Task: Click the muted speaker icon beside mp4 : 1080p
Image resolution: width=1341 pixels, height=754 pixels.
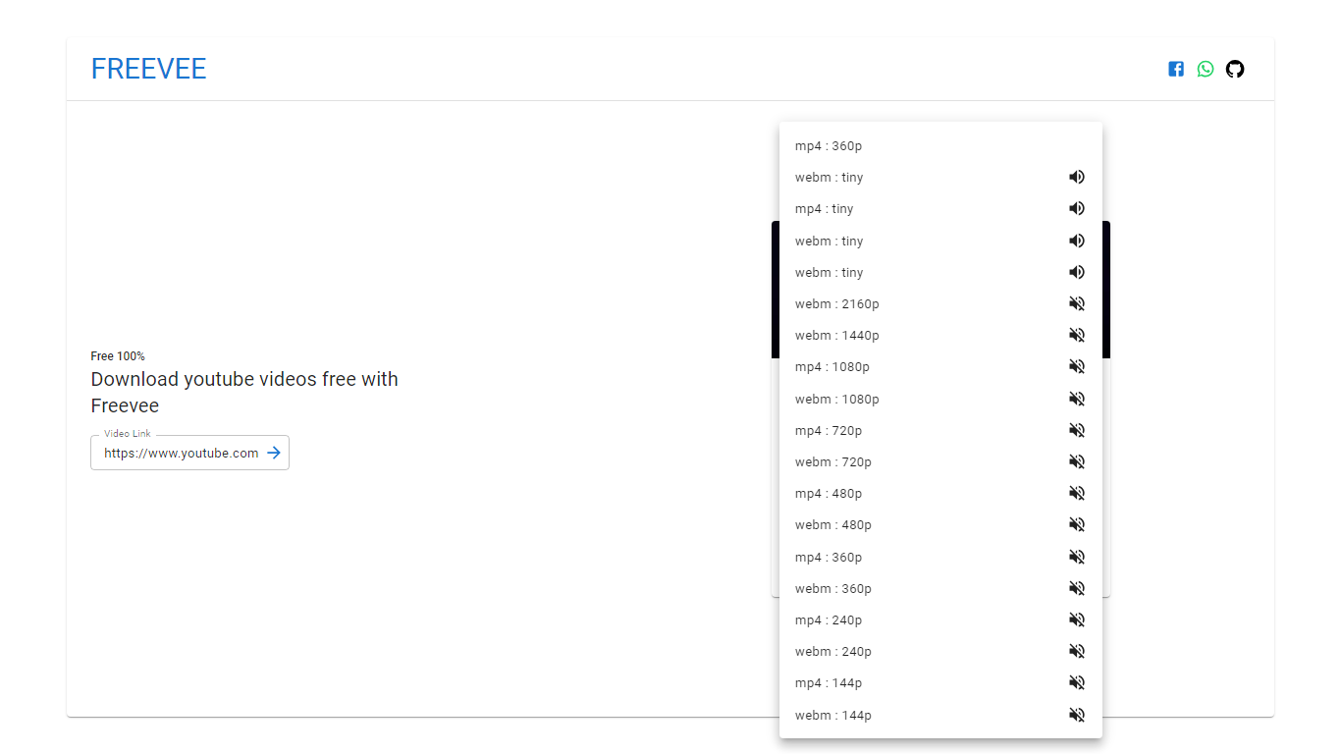Action: point(1077,366)
